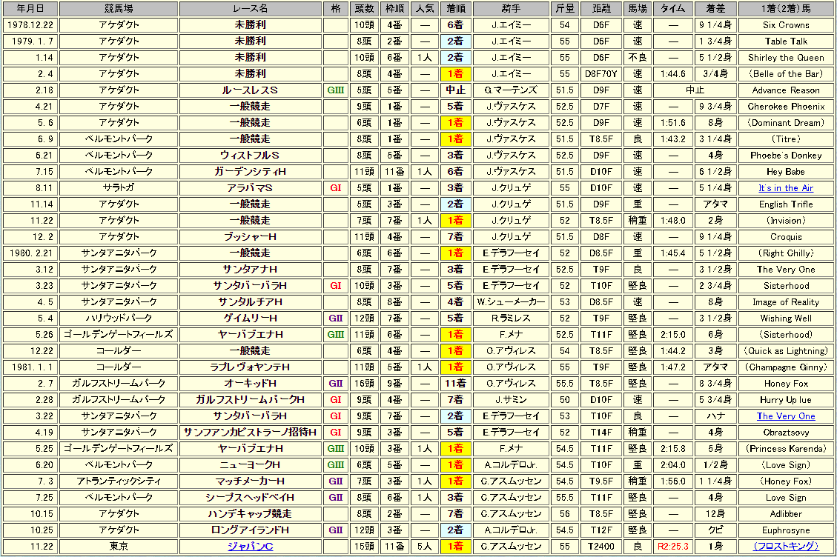Select the ハンデキャップ競走 race name cell

coord(251,514)
